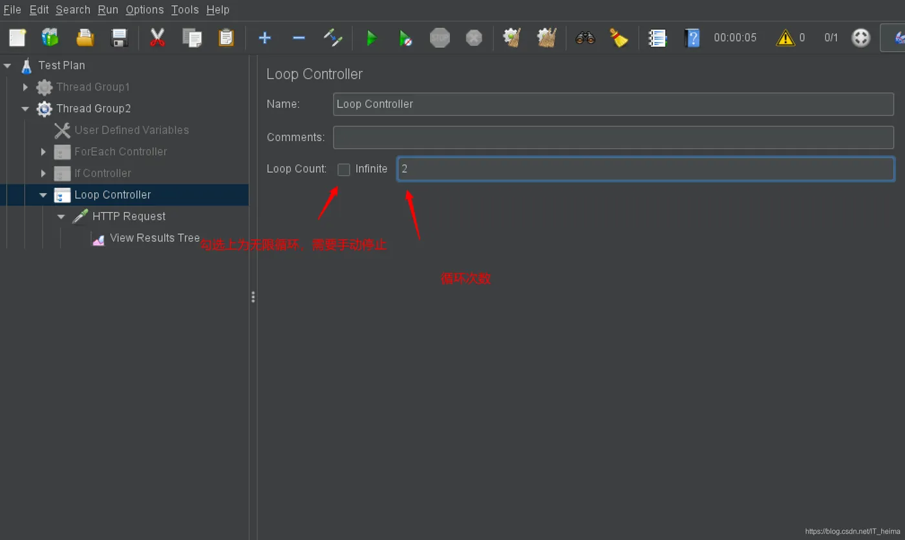905x540 pixels.
Task: Click the Toggle enable/disable icon
Action: [333, 38]
